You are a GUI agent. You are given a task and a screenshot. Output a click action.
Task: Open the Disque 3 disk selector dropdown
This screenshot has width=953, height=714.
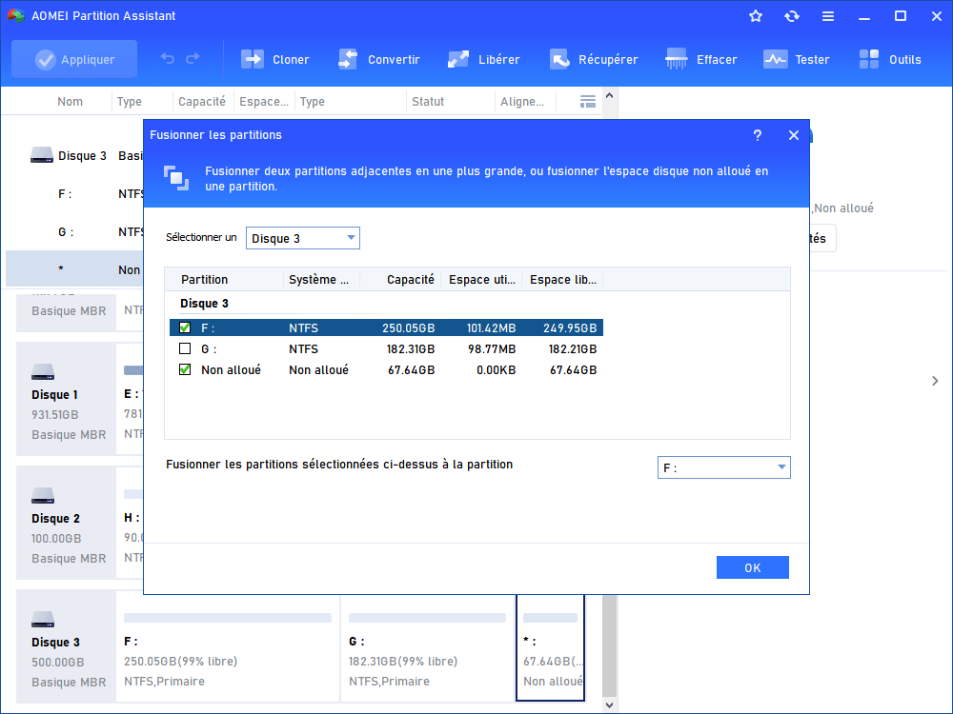coord(303,238)
